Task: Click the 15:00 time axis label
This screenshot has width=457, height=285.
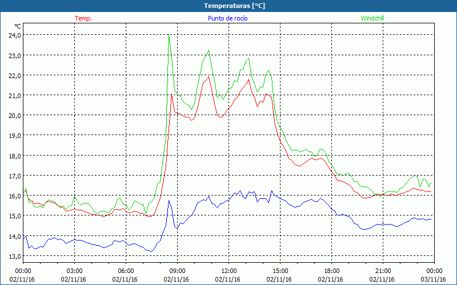Action: tap(280, 271)
